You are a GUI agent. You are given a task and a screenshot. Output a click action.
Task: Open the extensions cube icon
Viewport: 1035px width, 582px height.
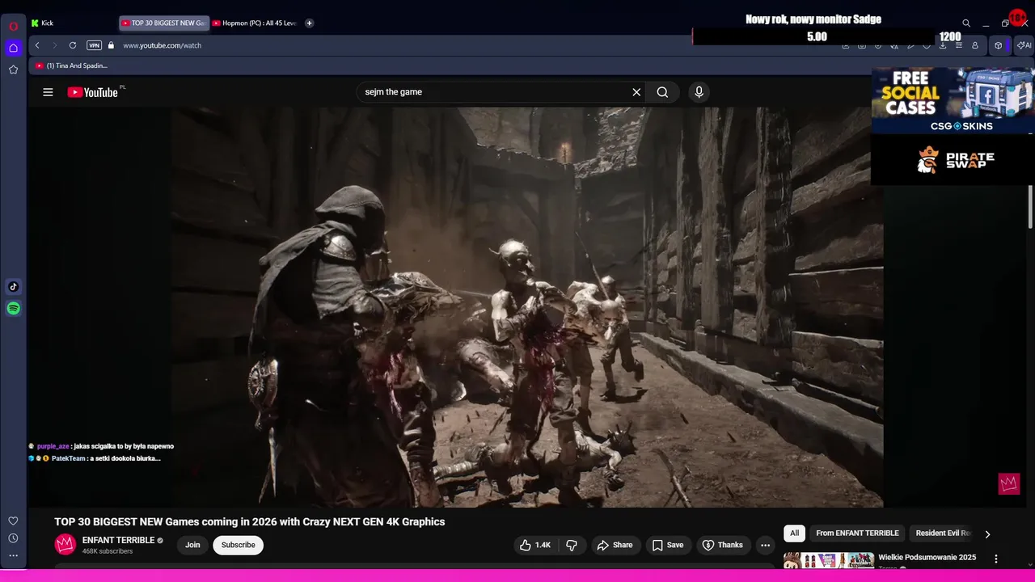[x=998, y=45]
